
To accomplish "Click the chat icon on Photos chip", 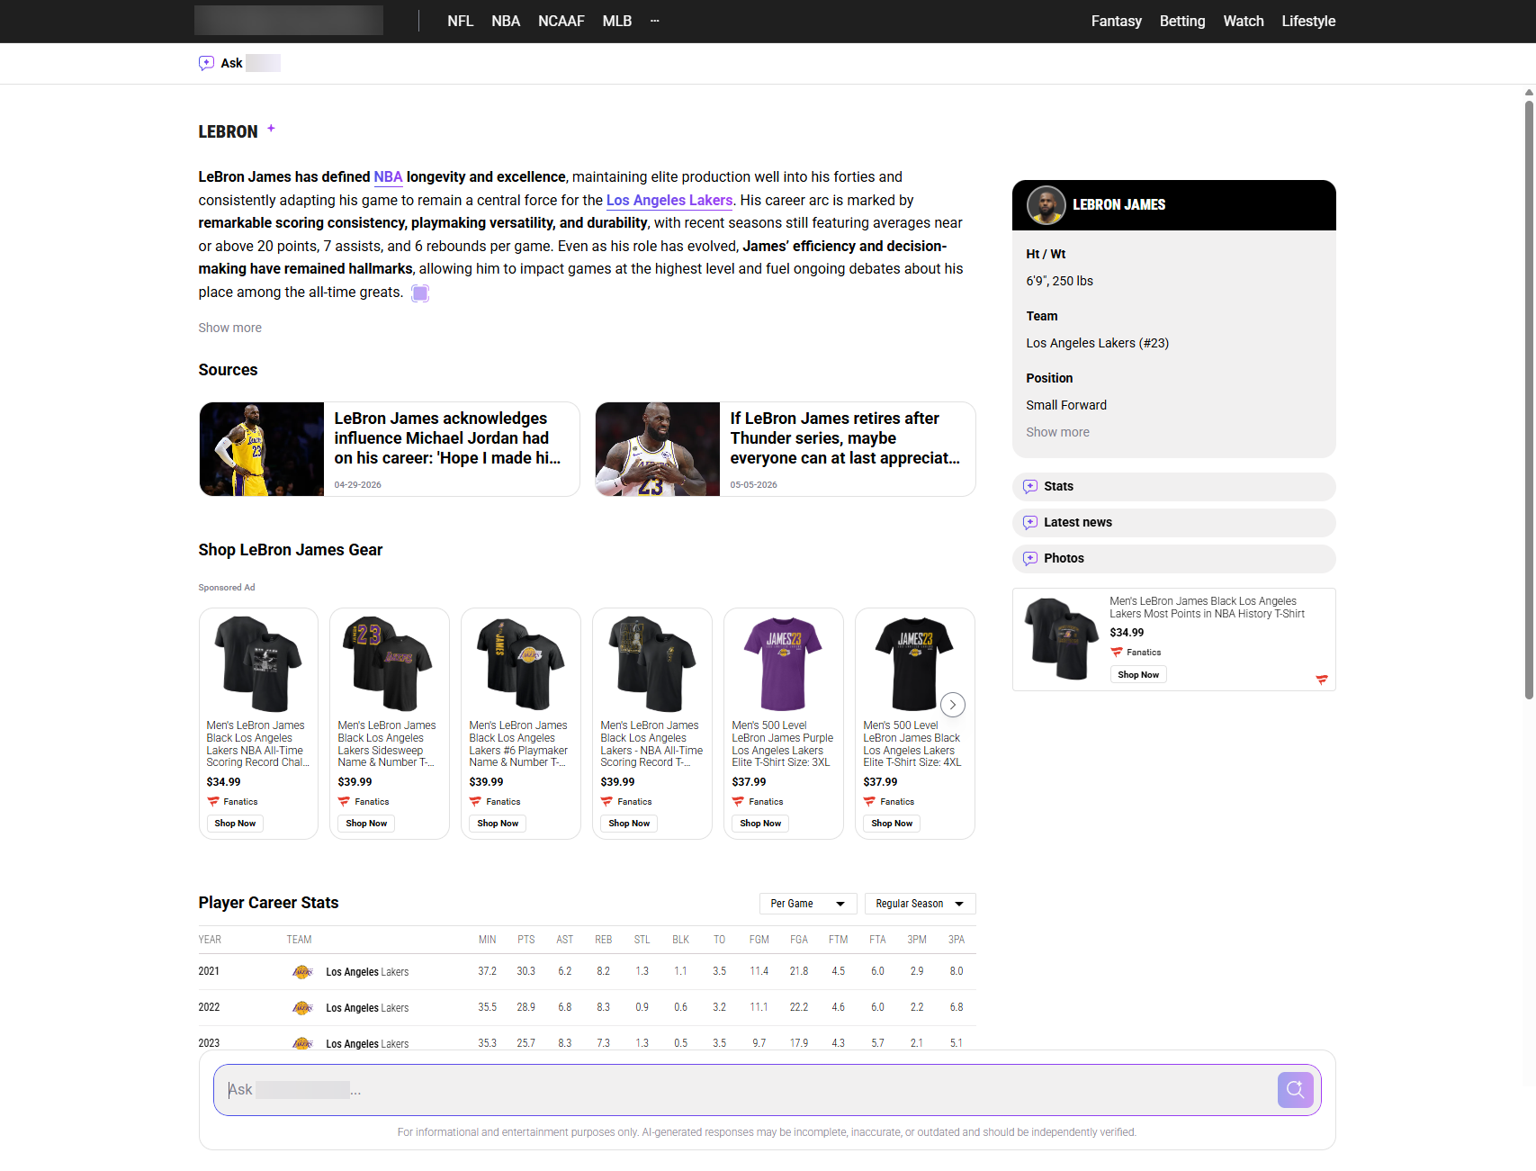I will click(1030, 559).
